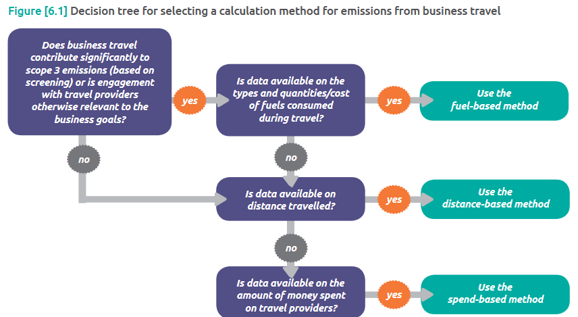Click the Figure [6.1] decision tree title
The width and height of the screenshot is (578, 317).
coord(255,12)
